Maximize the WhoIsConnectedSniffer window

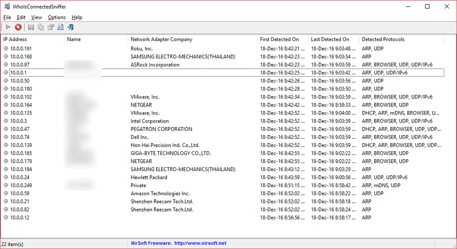[427, 7]
